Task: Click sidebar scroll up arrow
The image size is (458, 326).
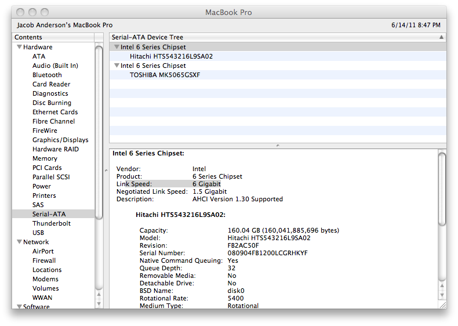Action: click(x=99, y=295)
